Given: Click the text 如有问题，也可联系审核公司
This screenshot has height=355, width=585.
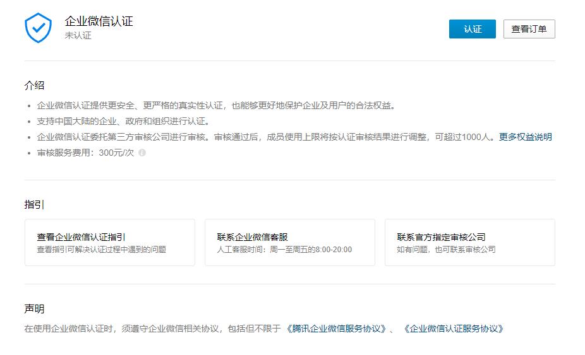Looking at the screenshot, I should coord(446,250).
